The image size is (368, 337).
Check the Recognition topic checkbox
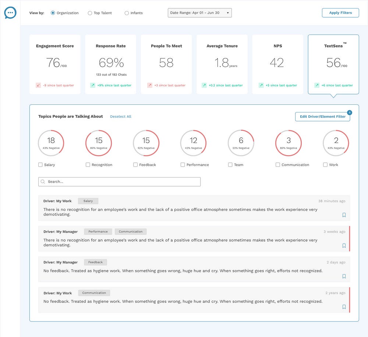88,165
